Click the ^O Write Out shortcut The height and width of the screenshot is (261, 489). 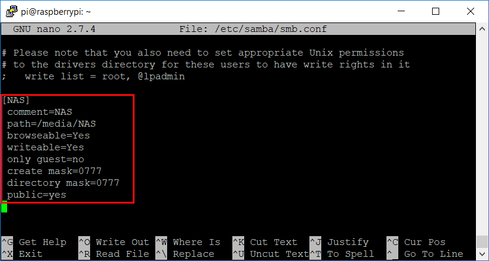(x=114, y=242)
